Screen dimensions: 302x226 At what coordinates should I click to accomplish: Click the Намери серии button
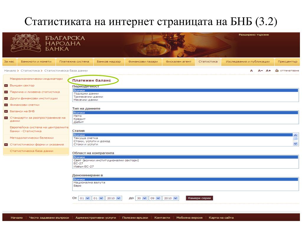pyautogui.click(x=199, y=198)
